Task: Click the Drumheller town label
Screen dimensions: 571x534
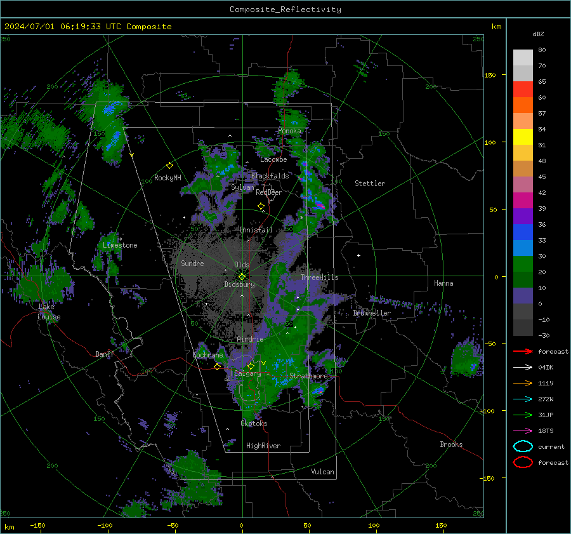Action: click(x=372, y=313)
